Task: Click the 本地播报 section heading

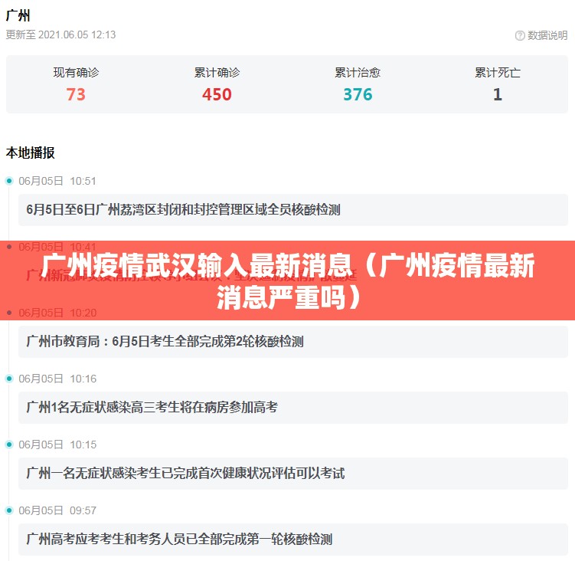Action: [x=31, y=153]
